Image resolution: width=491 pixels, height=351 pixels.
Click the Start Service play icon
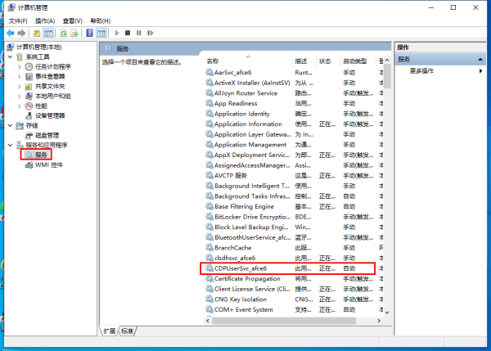point(117,33)
